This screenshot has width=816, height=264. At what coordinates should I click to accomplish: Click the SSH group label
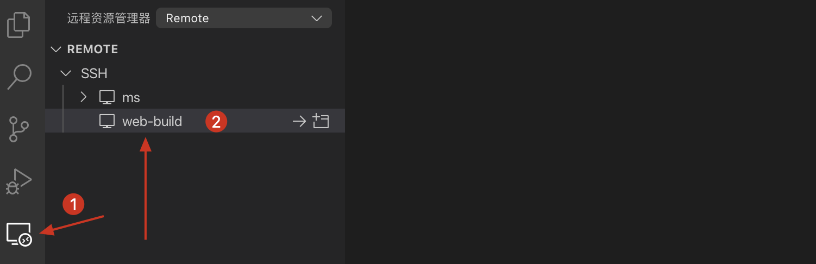tap(94, 73)
